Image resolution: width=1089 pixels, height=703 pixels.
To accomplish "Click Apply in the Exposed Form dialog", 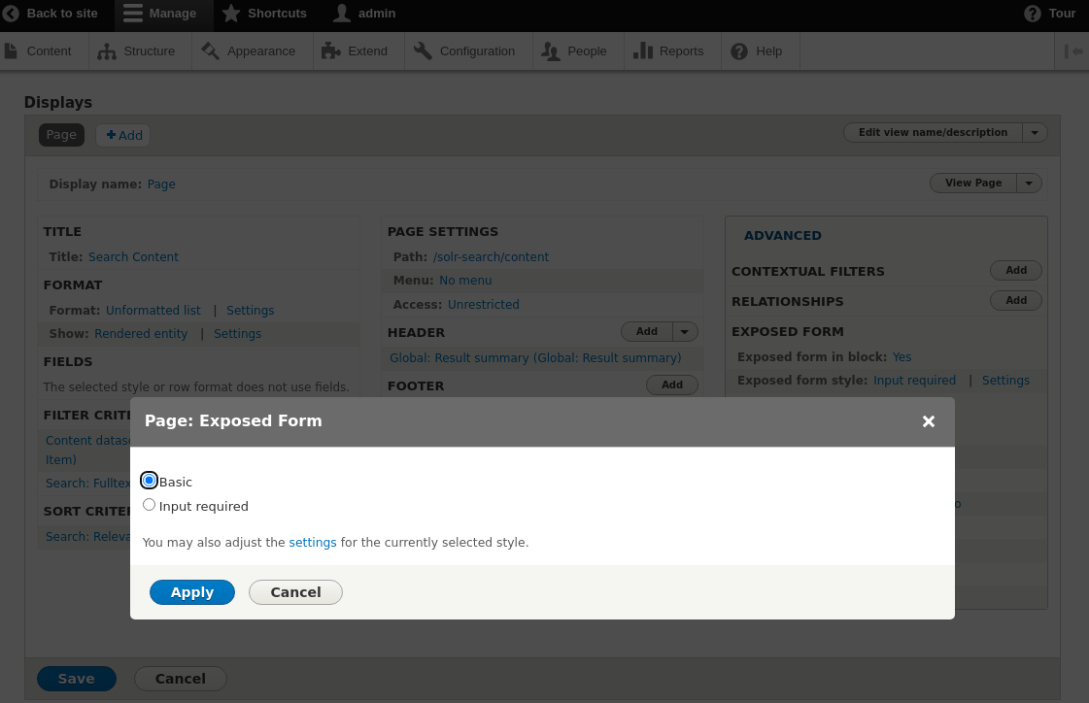I will [x=192, y=592].
